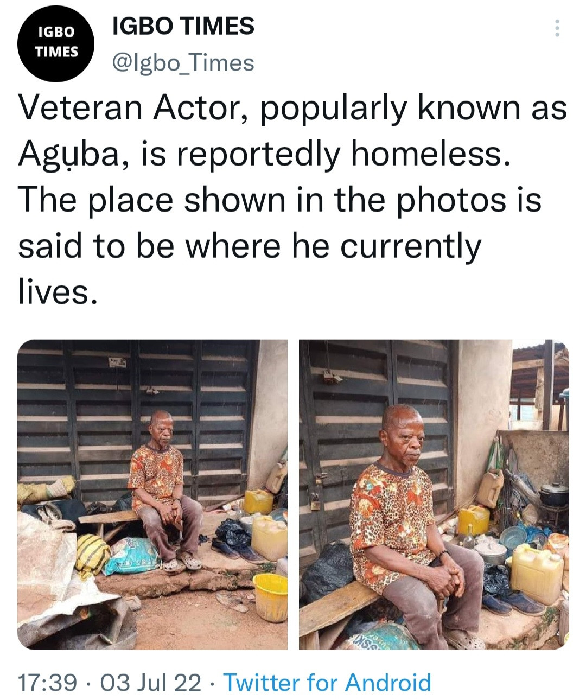Open the right close-up photo
The height and width of the screenshot is (700, 586).
click(x=434, y=494)
